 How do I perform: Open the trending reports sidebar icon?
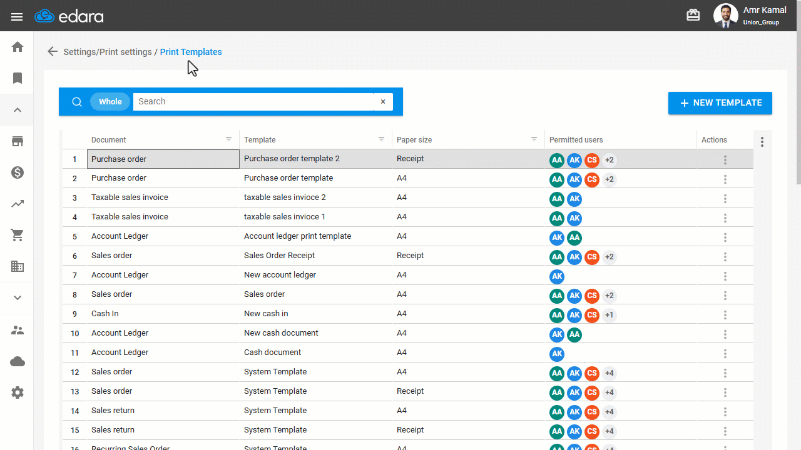tap(18, 204)
